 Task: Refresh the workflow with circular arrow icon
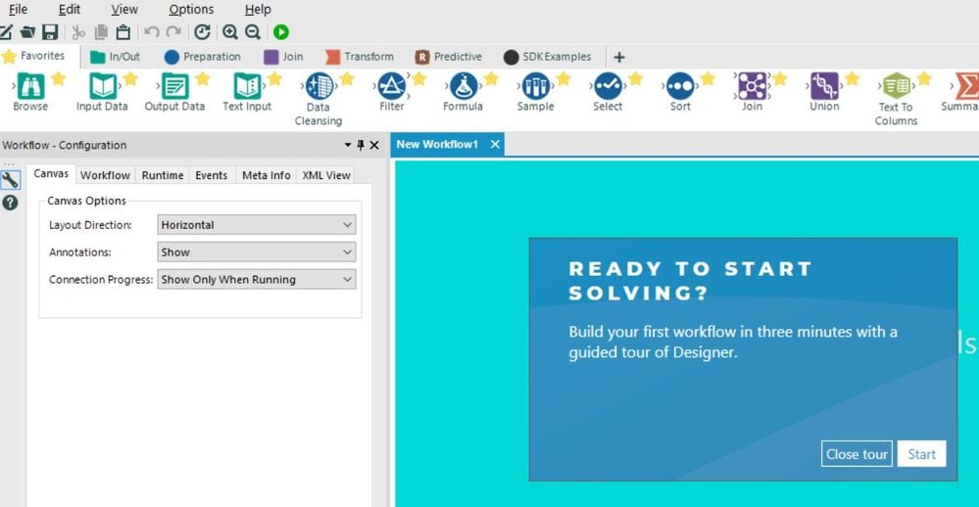pos(202,32)
